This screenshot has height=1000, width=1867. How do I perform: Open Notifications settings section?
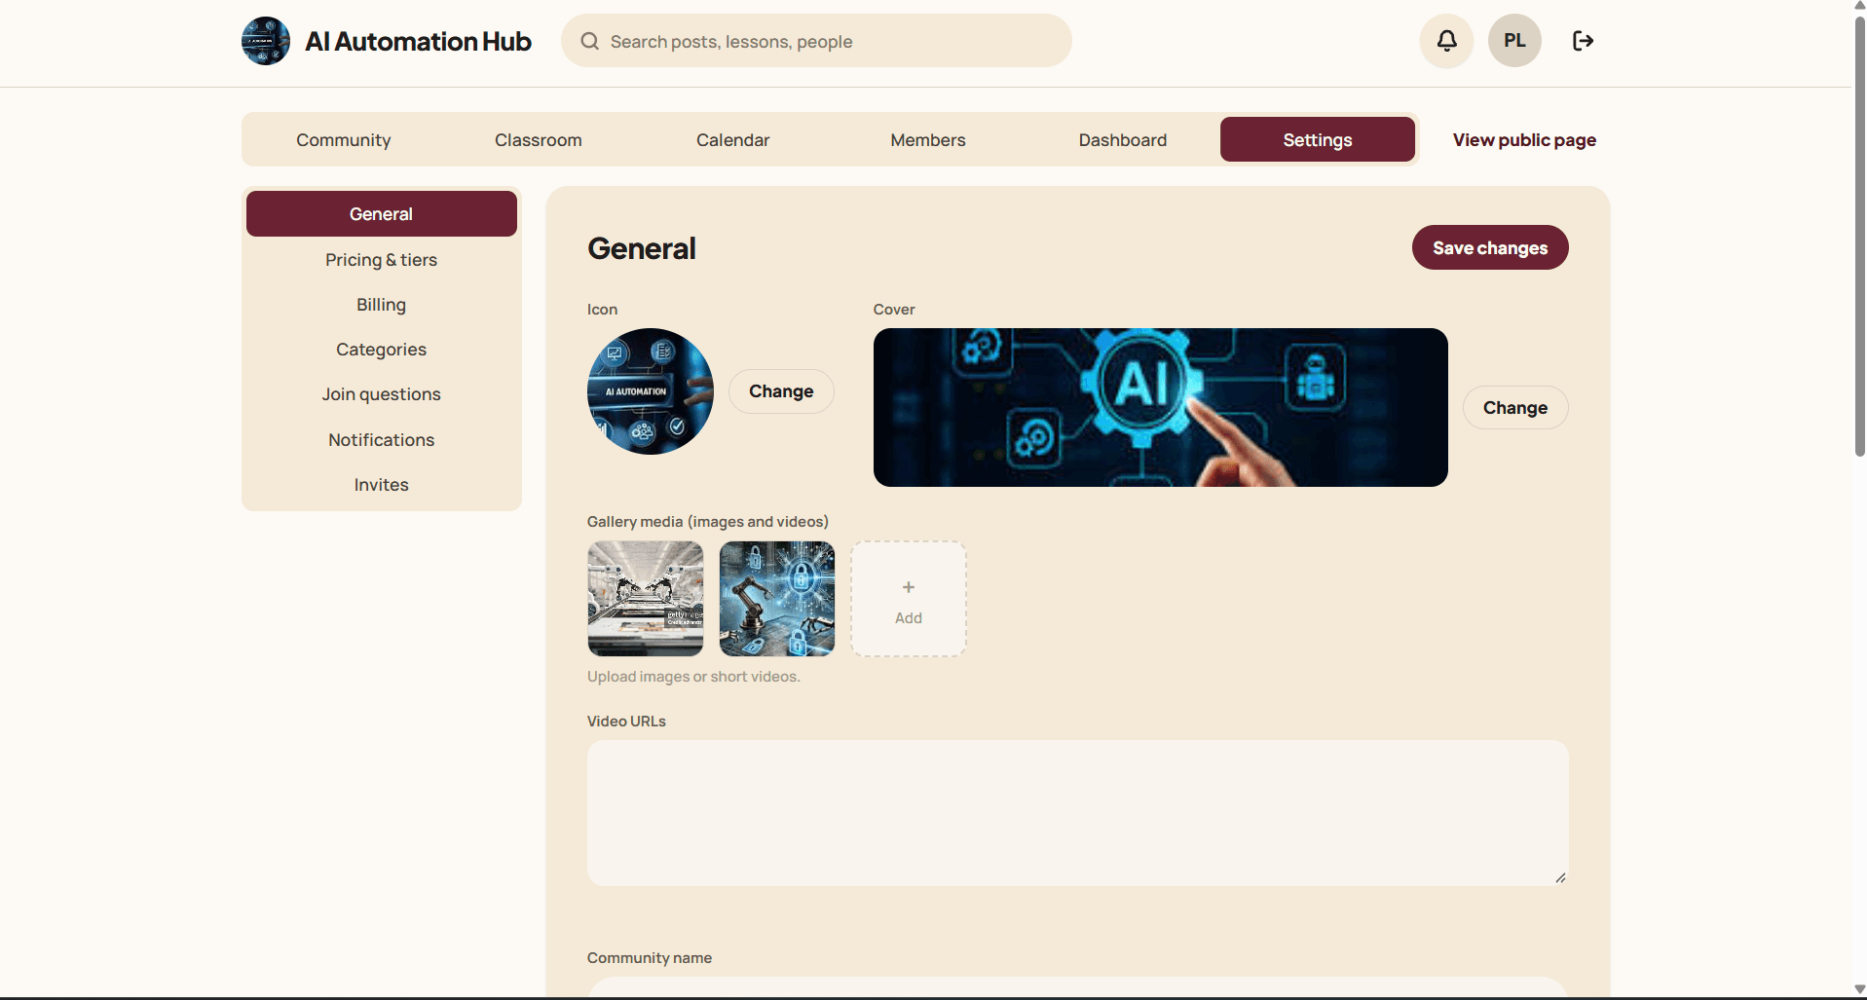coord(382,439)
